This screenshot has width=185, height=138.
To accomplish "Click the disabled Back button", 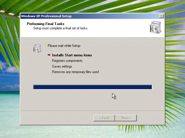I will (104, 118).
